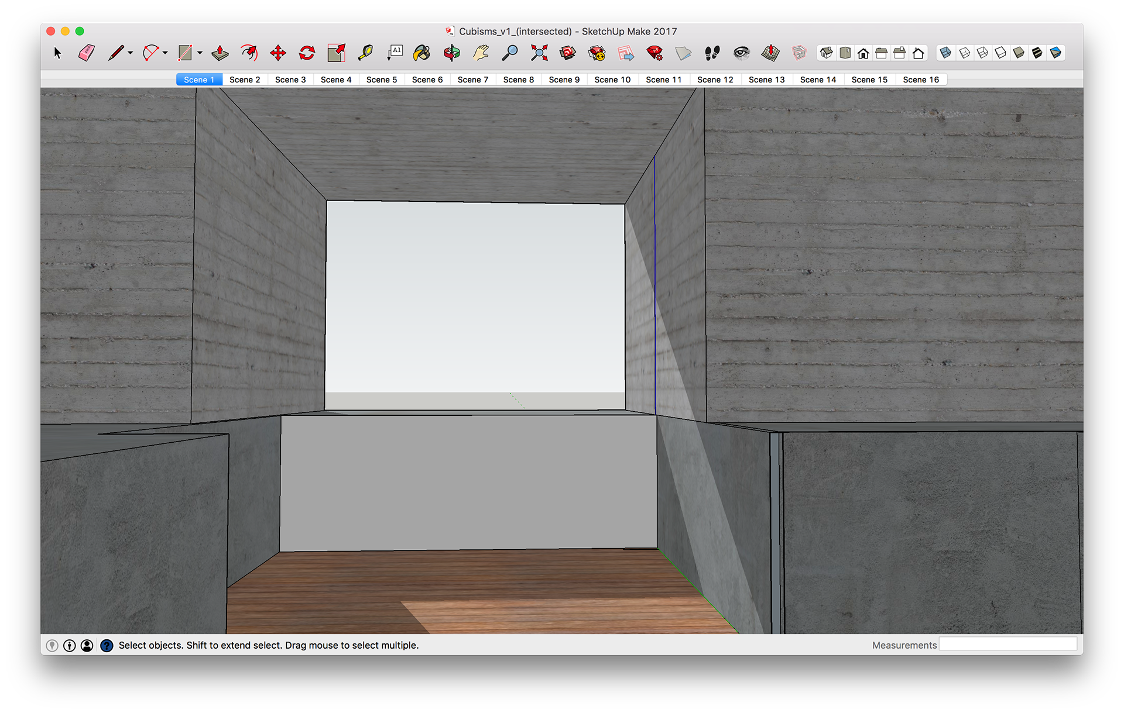Open the Line tool dropdown arrow
The height and width of the screenshot is (713, 1124).
130,53
